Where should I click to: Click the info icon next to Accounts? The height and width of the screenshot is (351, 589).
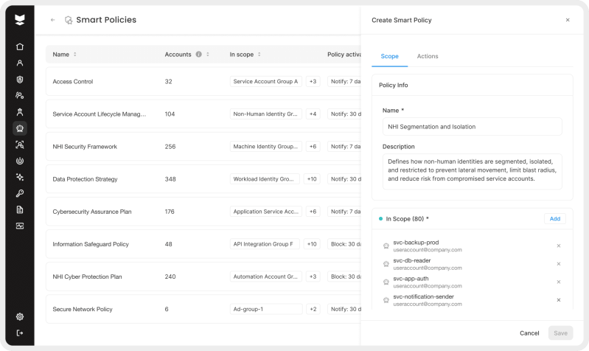199,54
